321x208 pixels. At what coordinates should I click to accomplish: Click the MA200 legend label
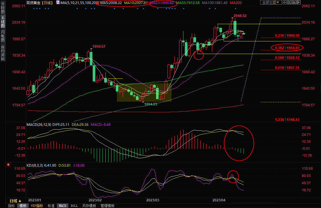click(235, 3)
